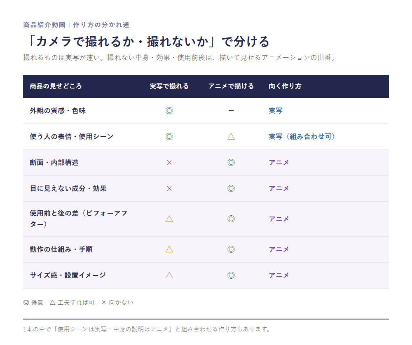
Task: Select the 目に見えない成分・効果 row label
Action: coord(68,189)
